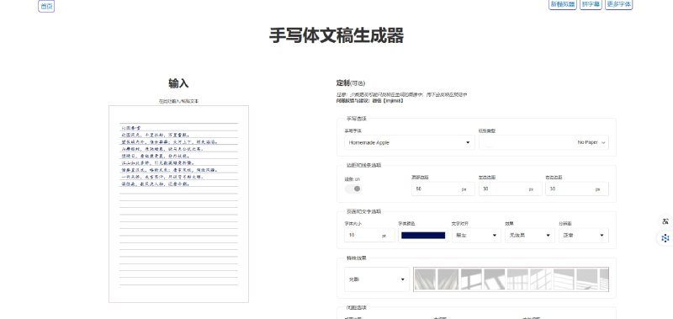This screenshot has height=319, width=673.
Task: Select the sixth light-shadow effect thumbnail
Action: coord(541,279)
